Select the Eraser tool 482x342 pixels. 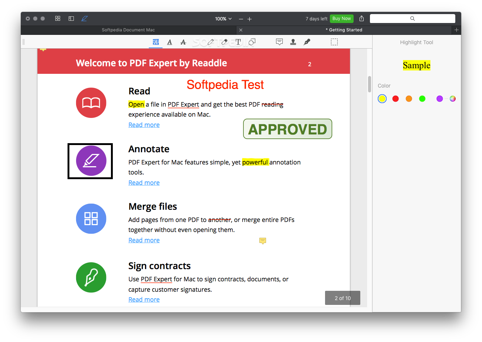click(224, 42)
